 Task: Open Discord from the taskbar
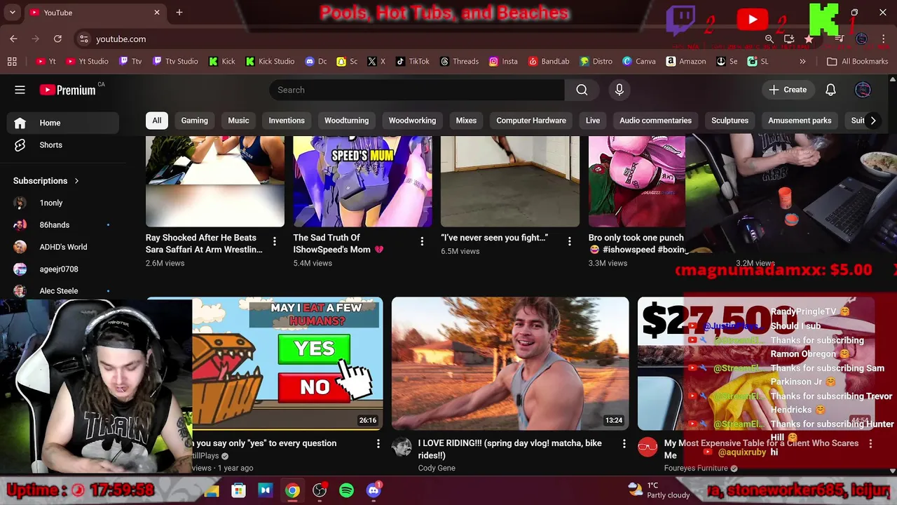pos(374,490)
